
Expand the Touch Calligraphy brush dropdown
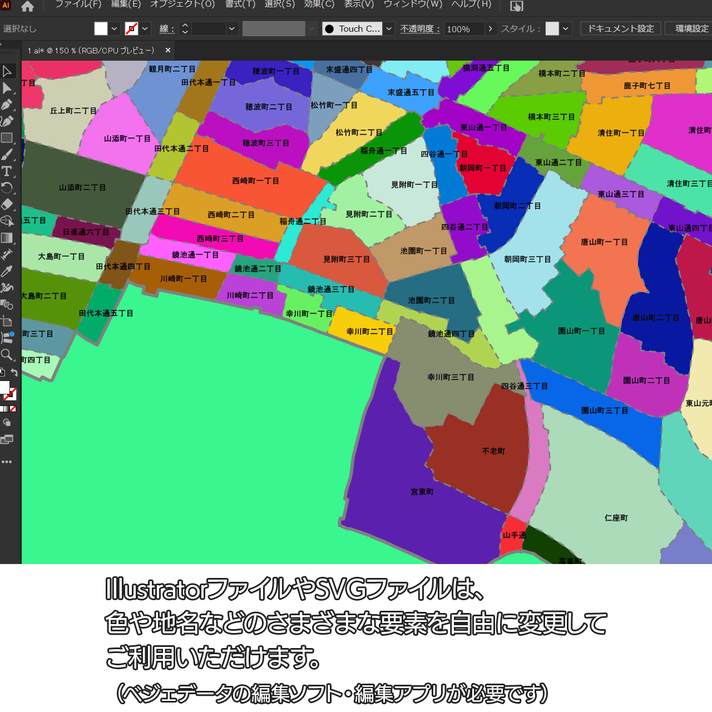389,29
